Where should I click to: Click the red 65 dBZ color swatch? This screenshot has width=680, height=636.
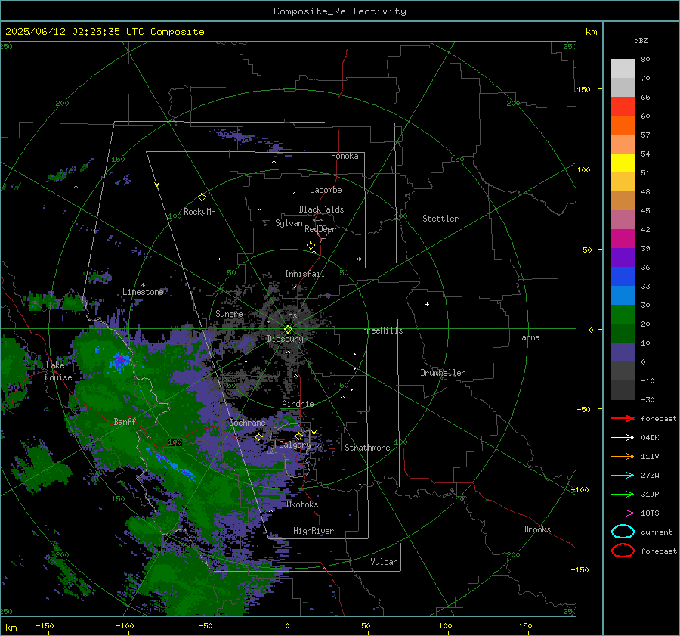[x=623, y=106]
